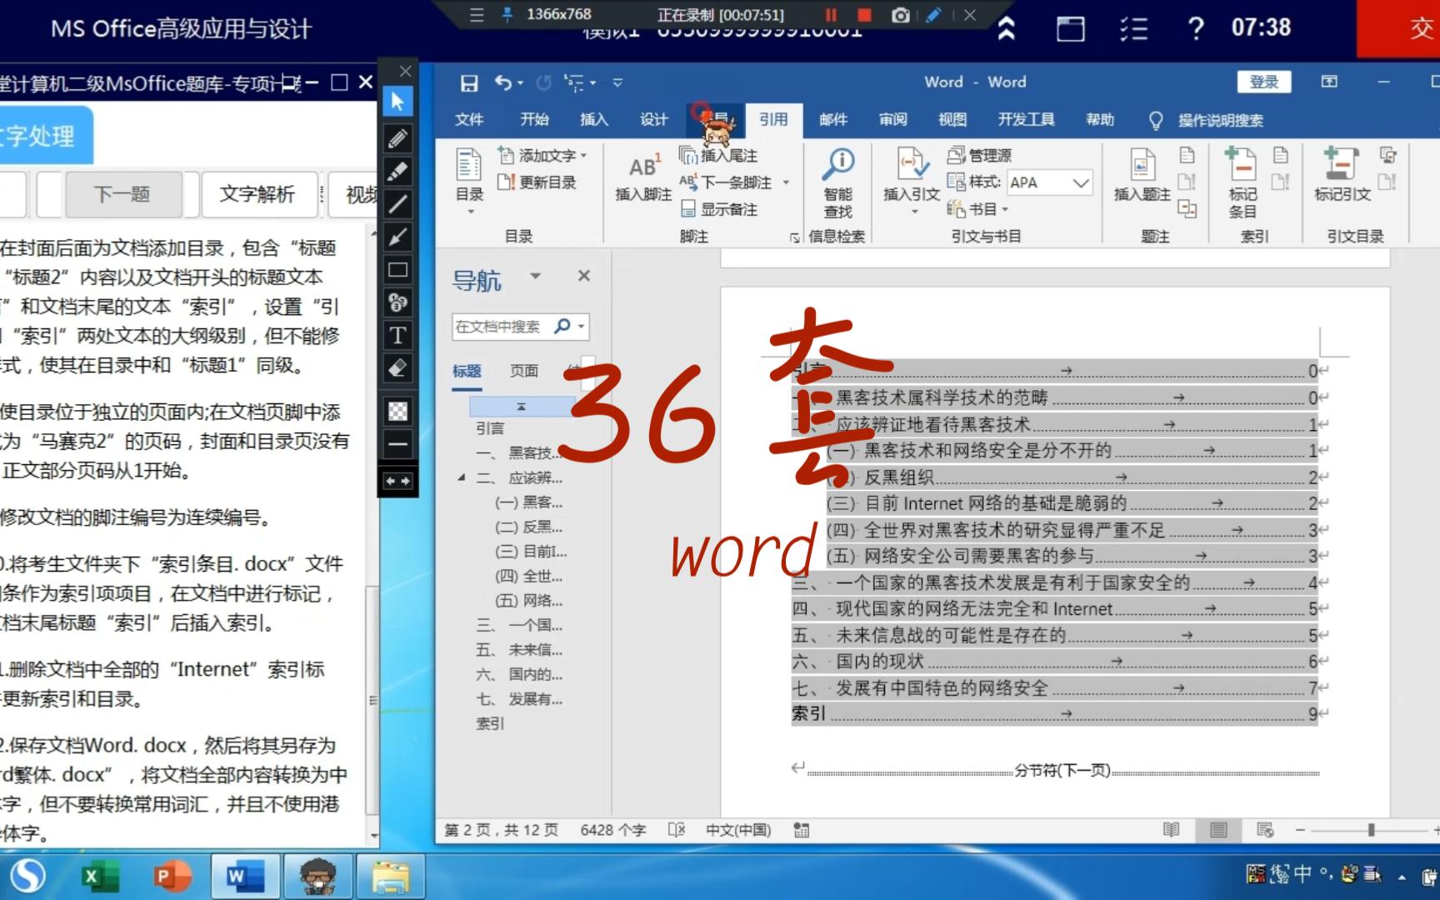The image size is (1440, 900).
Task: Click insert table of authorities icon
Action: 1387,155
